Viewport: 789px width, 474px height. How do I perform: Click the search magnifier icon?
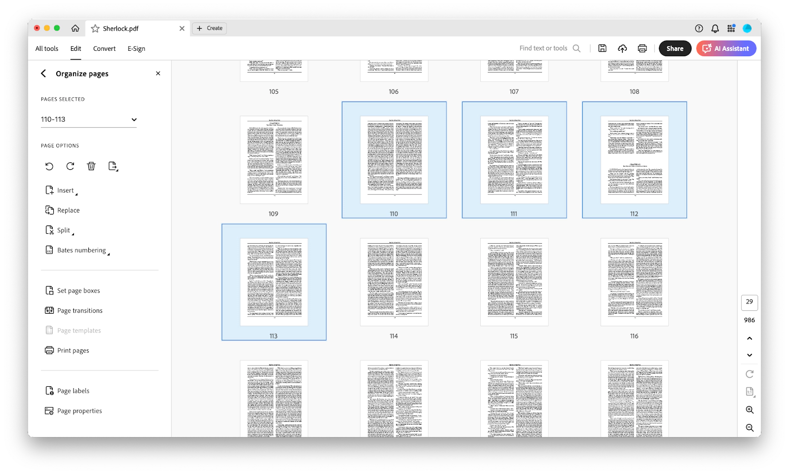[576, 48]
